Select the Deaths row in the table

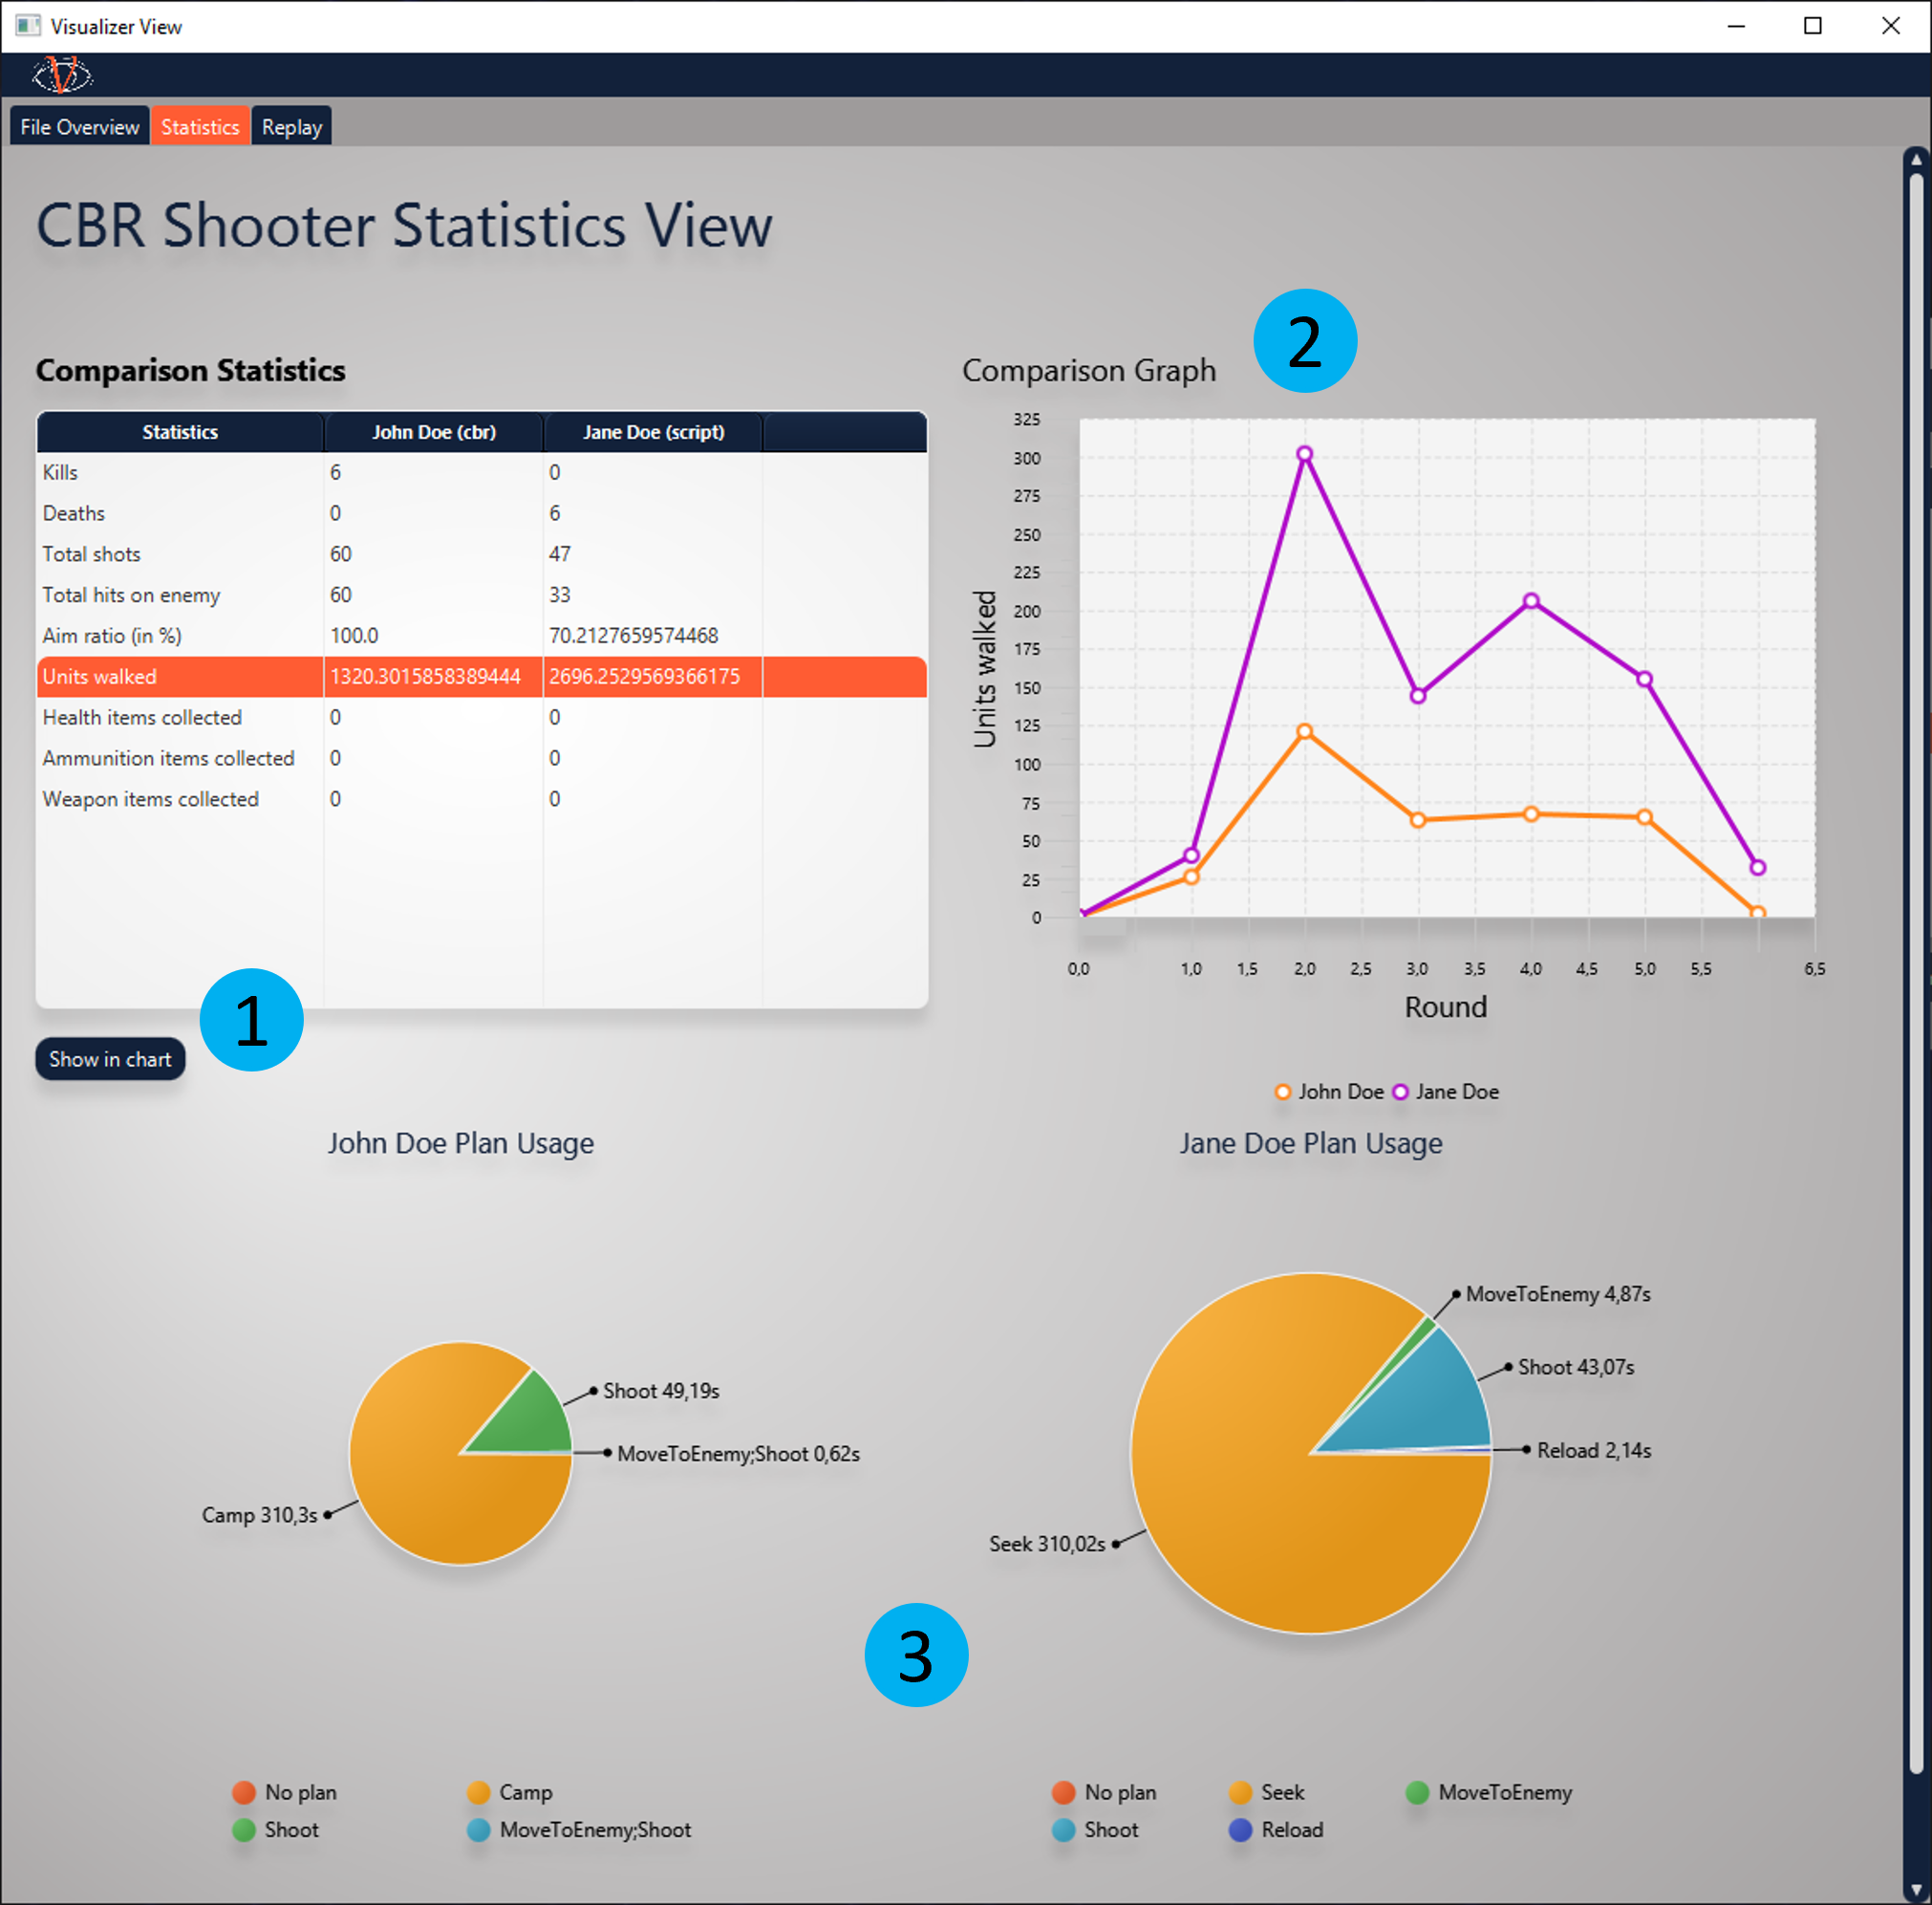(481, 513)
